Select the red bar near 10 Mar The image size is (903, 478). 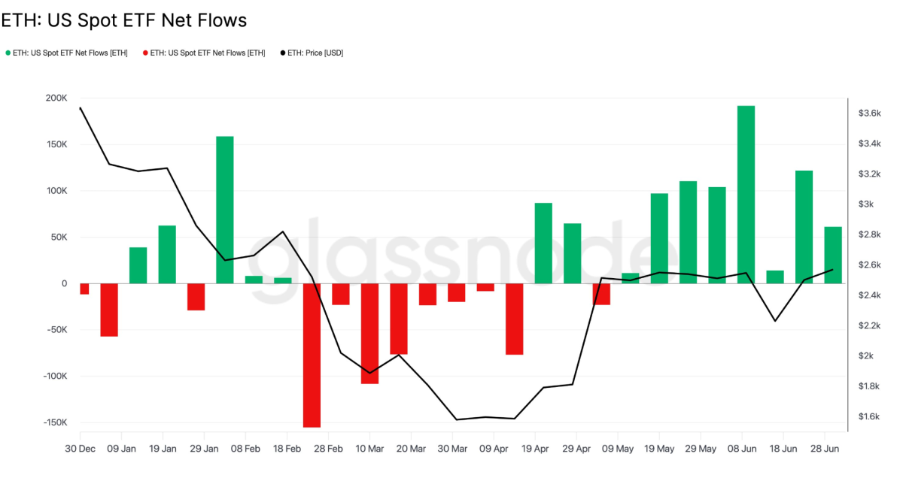[369, 334]
